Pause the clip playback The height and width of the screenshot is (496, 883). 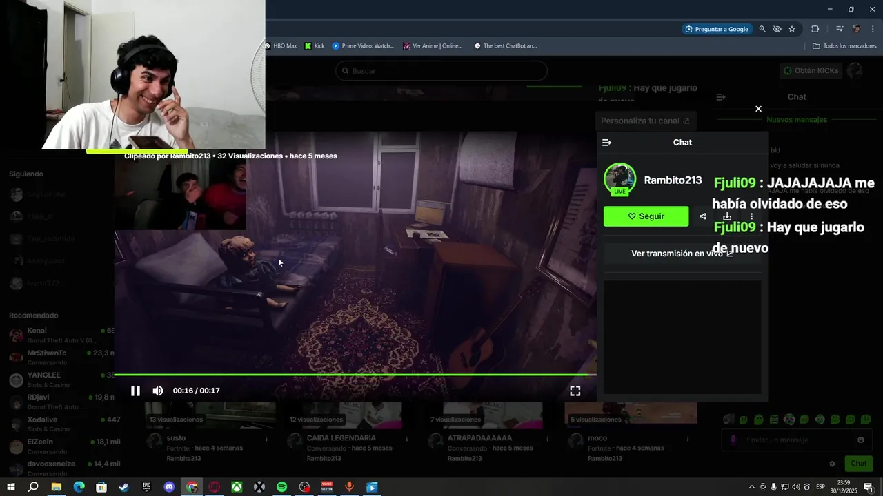pos(135,391)
